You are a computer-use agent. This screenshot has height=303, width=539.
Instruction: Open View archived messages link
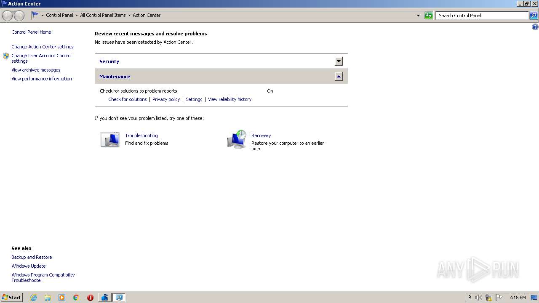pos(36,70)
